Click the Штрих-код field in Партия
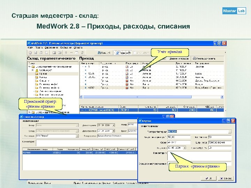This screenshot has width=251, height=188. pos(220,142)
